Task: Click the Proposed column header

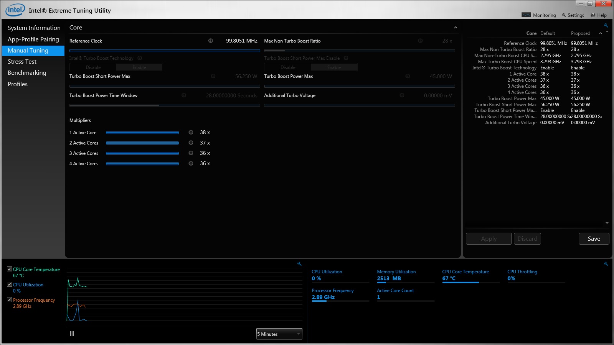Action: tap(580, 33)
